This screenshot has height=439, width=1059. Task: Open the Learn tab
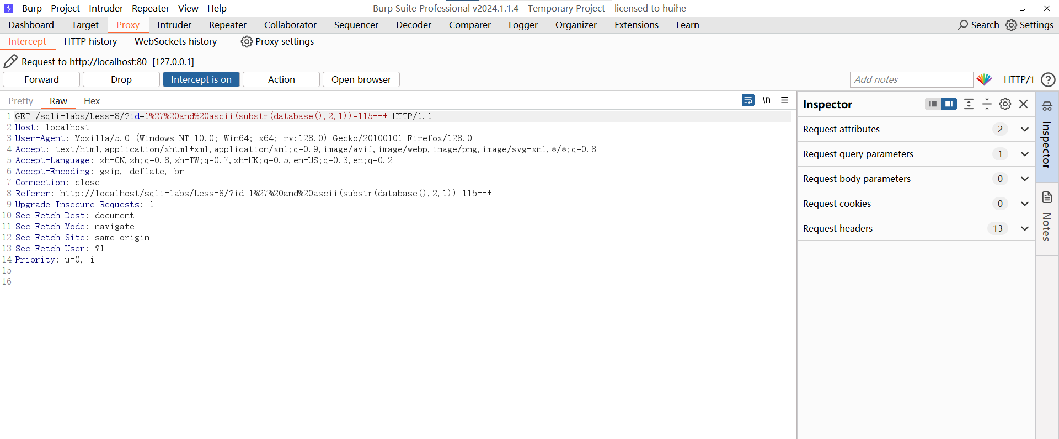pyautogui.click(x=688, y=25)
